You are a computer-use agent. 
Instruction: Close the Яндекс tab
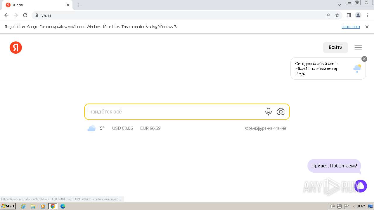(68, 5)
